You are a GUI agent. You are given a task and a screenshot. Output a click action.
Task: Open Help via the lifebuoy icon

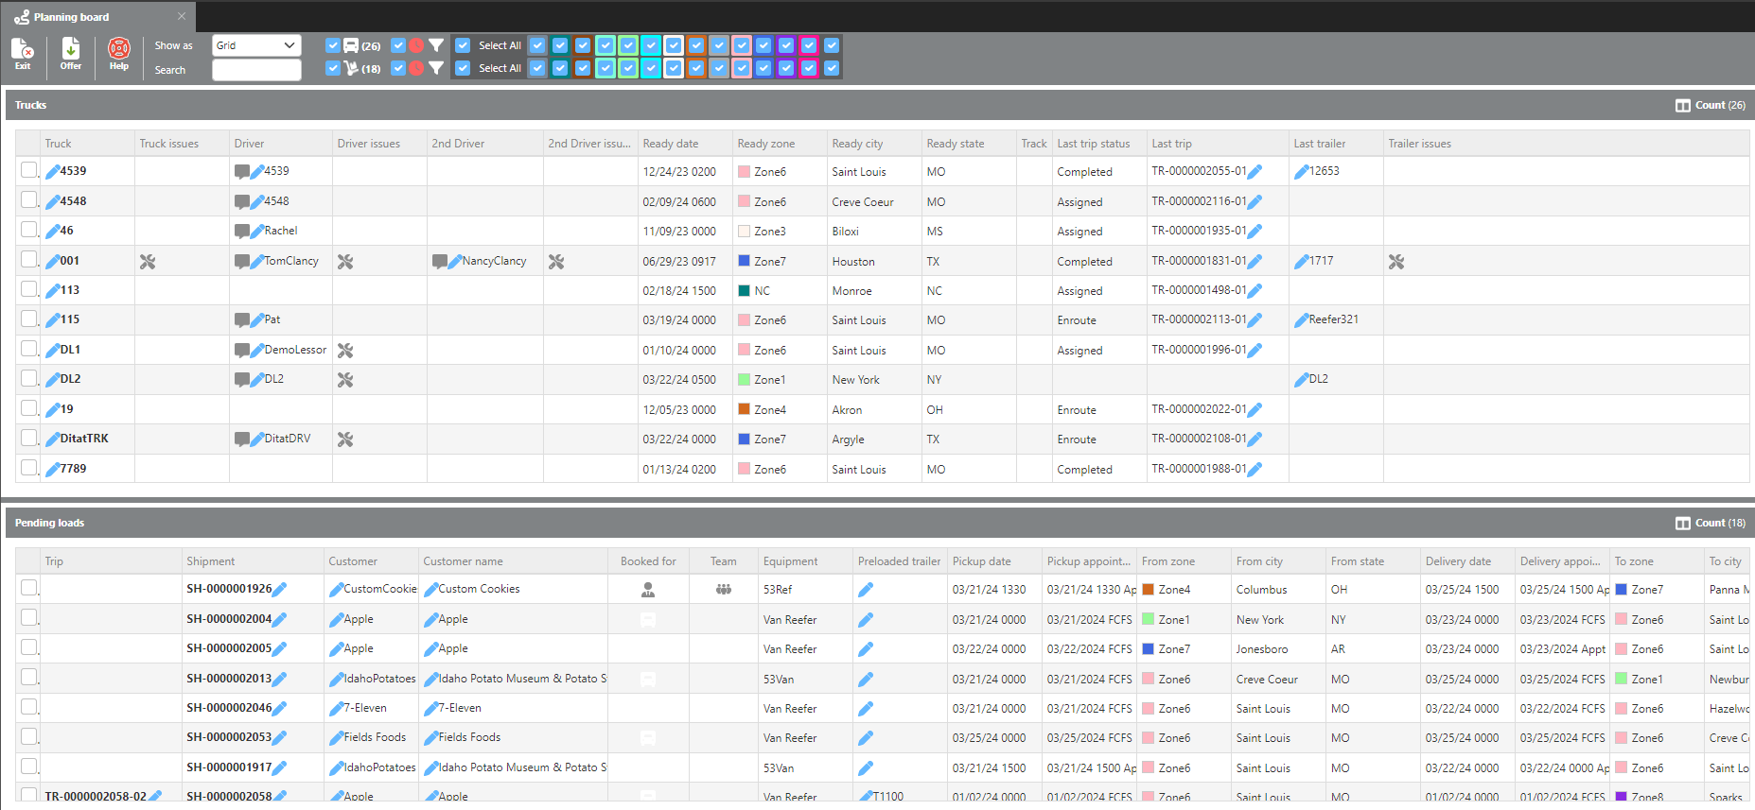(x=118, y=53)
